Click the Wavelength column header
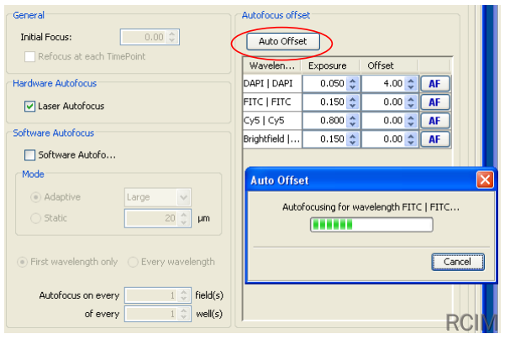The image size is (505, 339). tap(272, 65)
